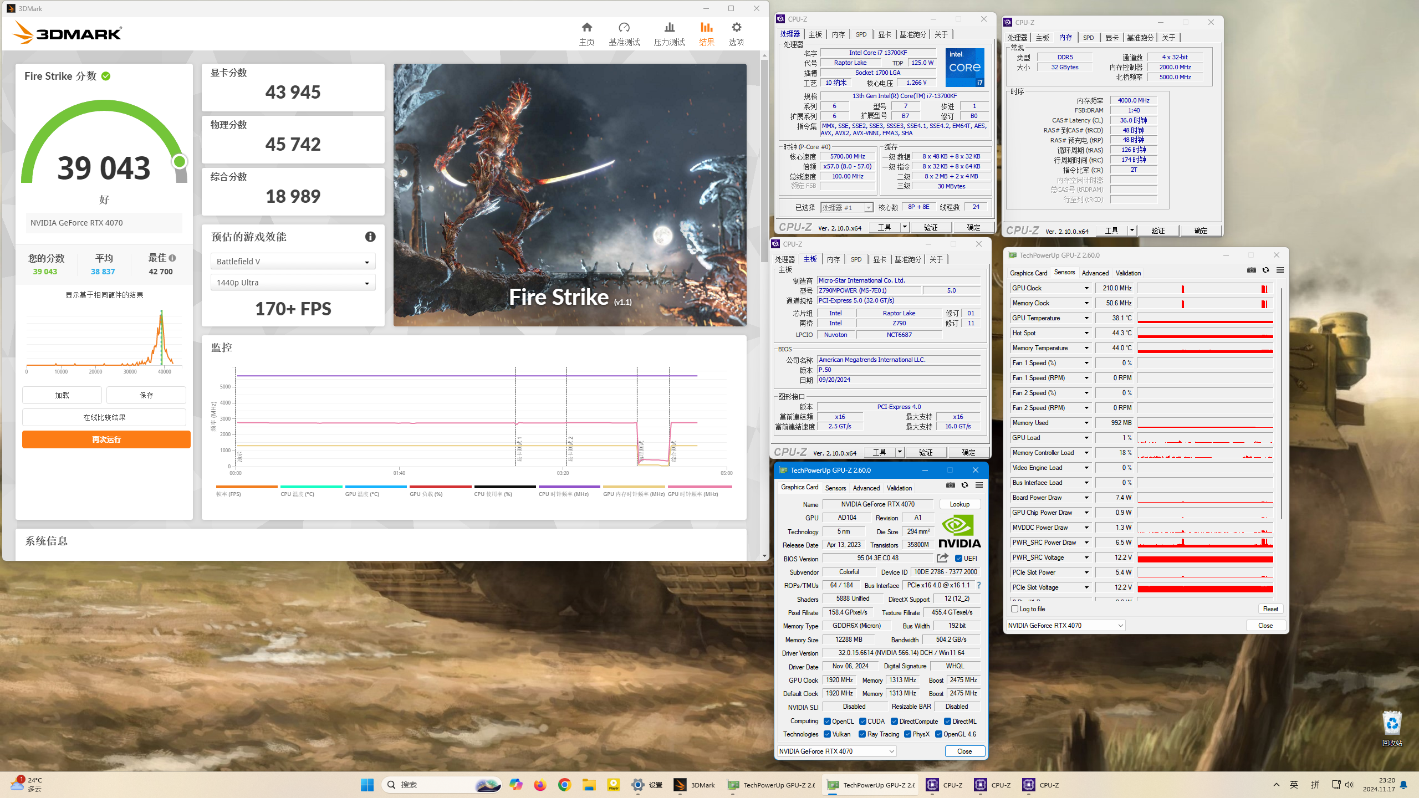The height and width of the screenshot is (798, 1419).
Task: Click Bus Interface question mark help icon
Action: [x=979, y=585]
